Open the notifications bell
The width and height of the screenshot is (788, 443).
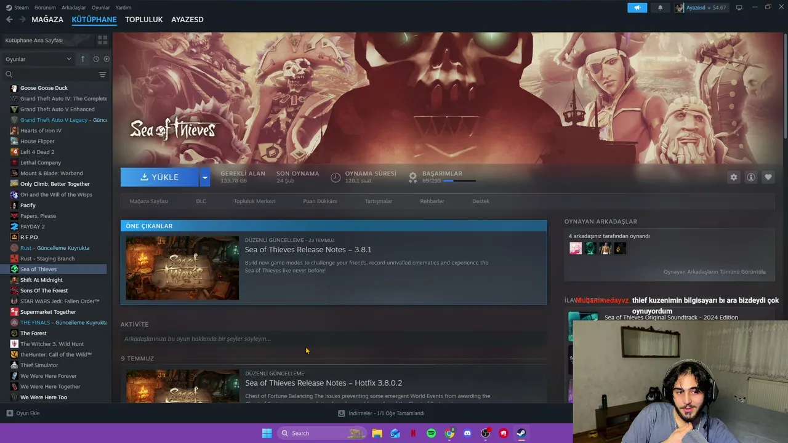pyautogui.click(x=661, y=7)
